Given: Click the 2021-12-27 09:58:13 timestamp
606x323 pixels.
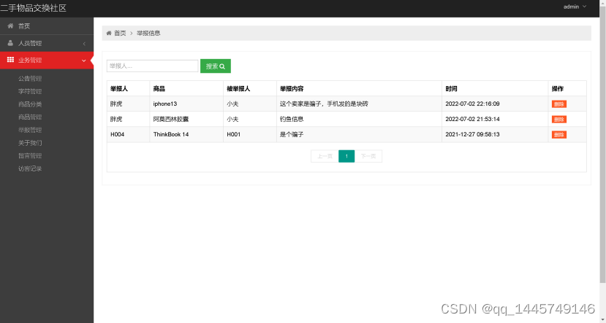Looking at the screenshot, I should 472,134.
